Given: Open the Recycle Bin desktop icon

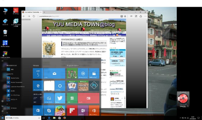Looking at the screenshot, I should [5, 33].
